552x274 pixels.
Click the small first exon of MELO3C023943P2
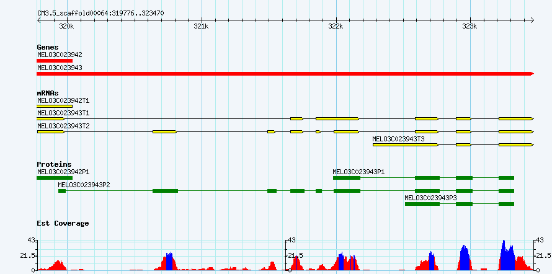pos(62,191)
